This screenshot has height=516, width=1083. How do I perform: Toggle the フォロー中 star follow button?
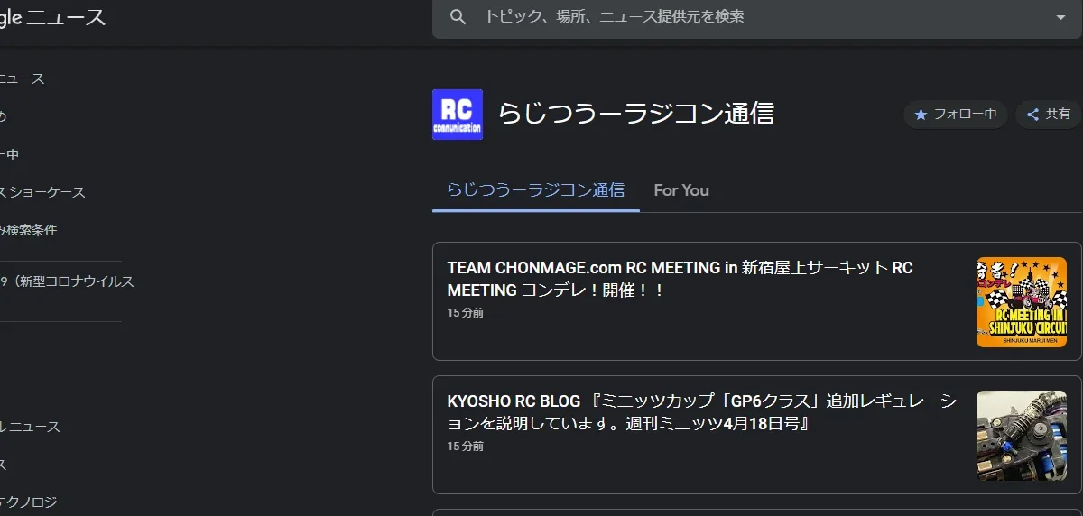point(955,115)
